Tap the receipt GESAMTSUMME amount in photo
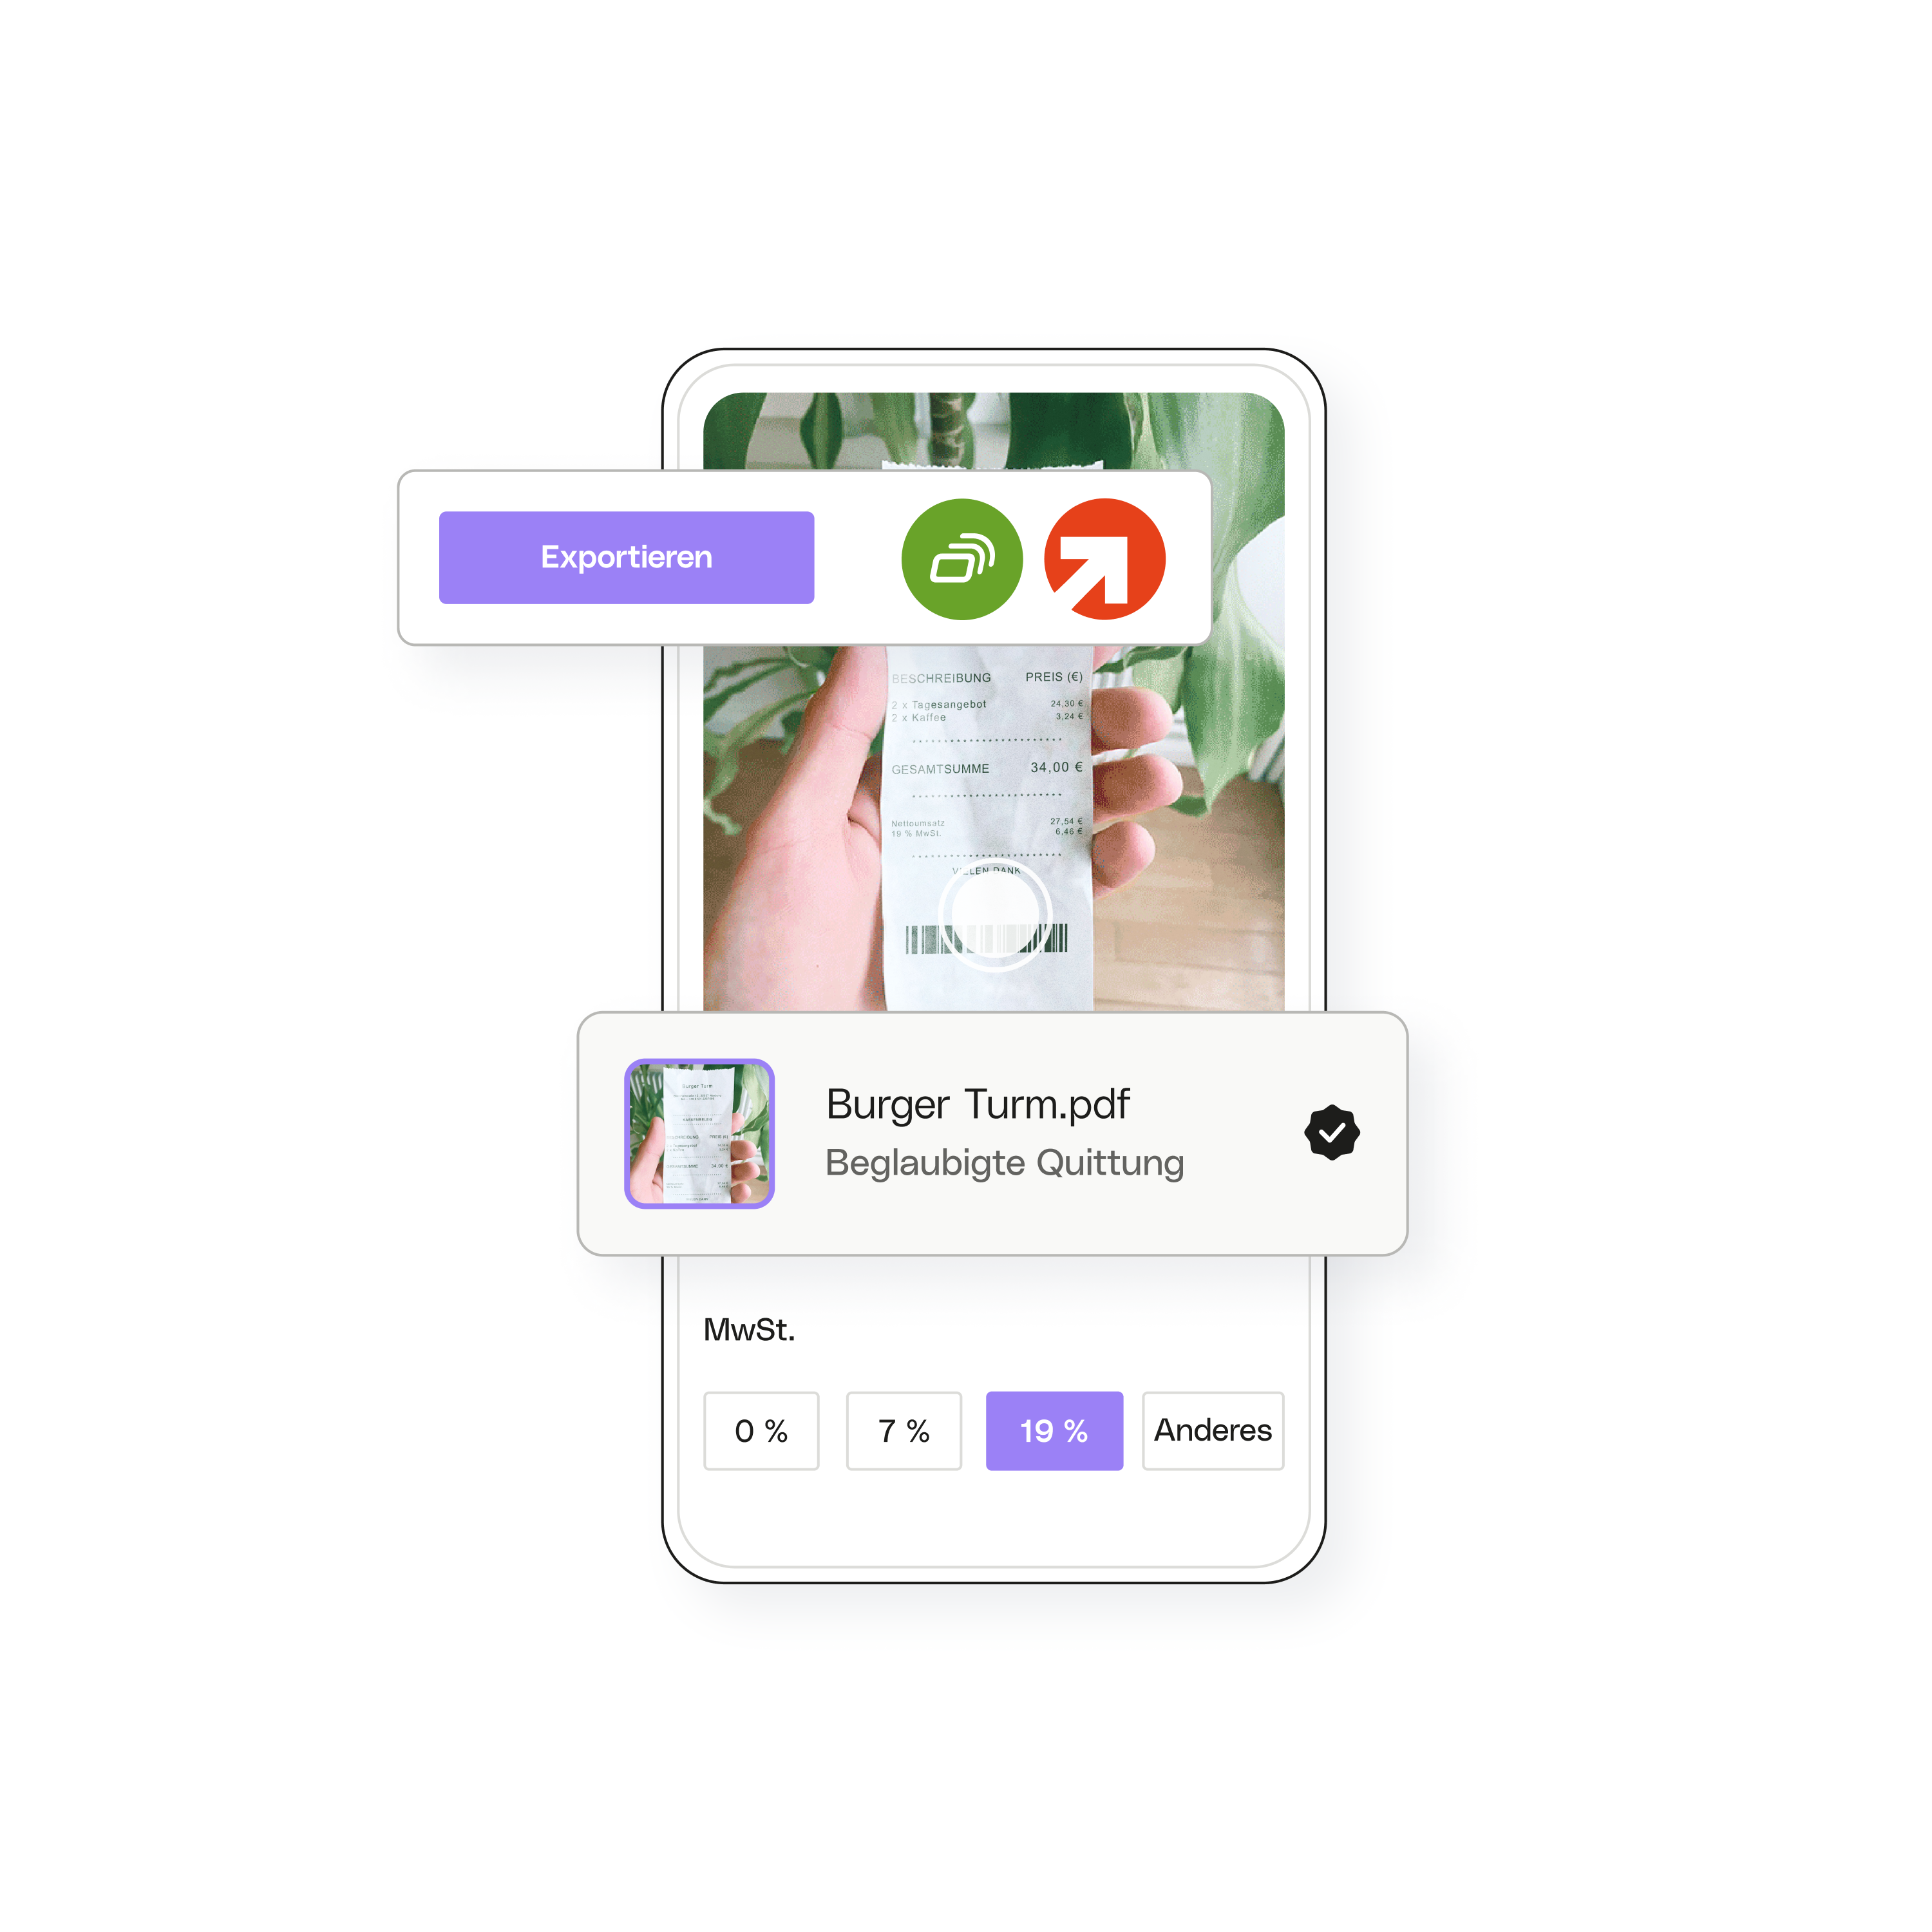This screenshot has width=1932, height=1932. tap(1056, 767)
